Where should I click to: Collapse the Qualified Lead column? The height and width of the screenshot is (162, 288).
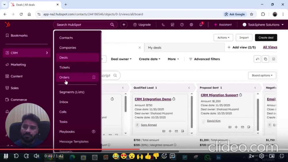click(189, 88)
